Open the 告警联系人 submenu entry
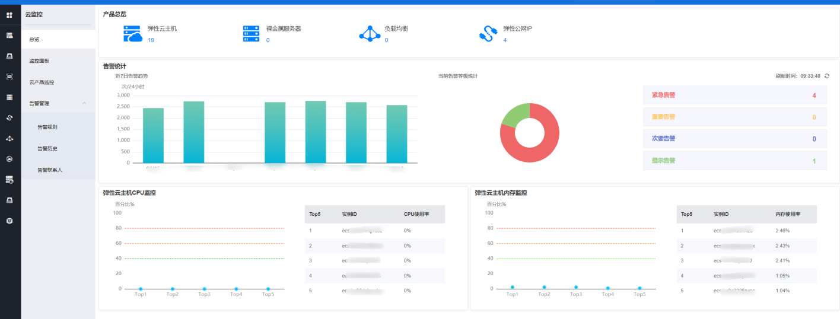The height and width of the screenshot is (319, 840). tap(50, 170)
